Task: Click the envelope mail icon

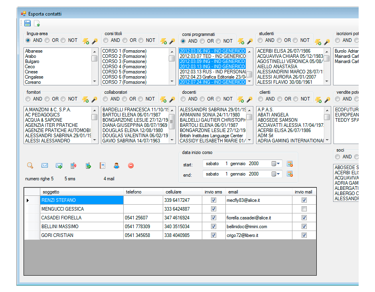Action: [x=45, y=166]
